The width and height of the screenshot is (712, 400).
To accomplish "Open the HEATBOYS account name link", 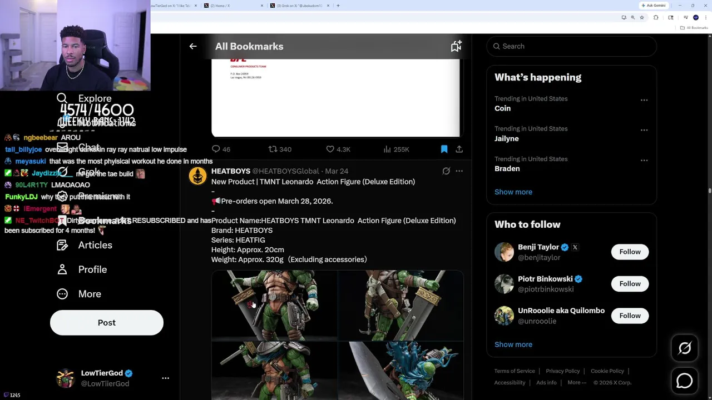I will click(x=231, y=171).
